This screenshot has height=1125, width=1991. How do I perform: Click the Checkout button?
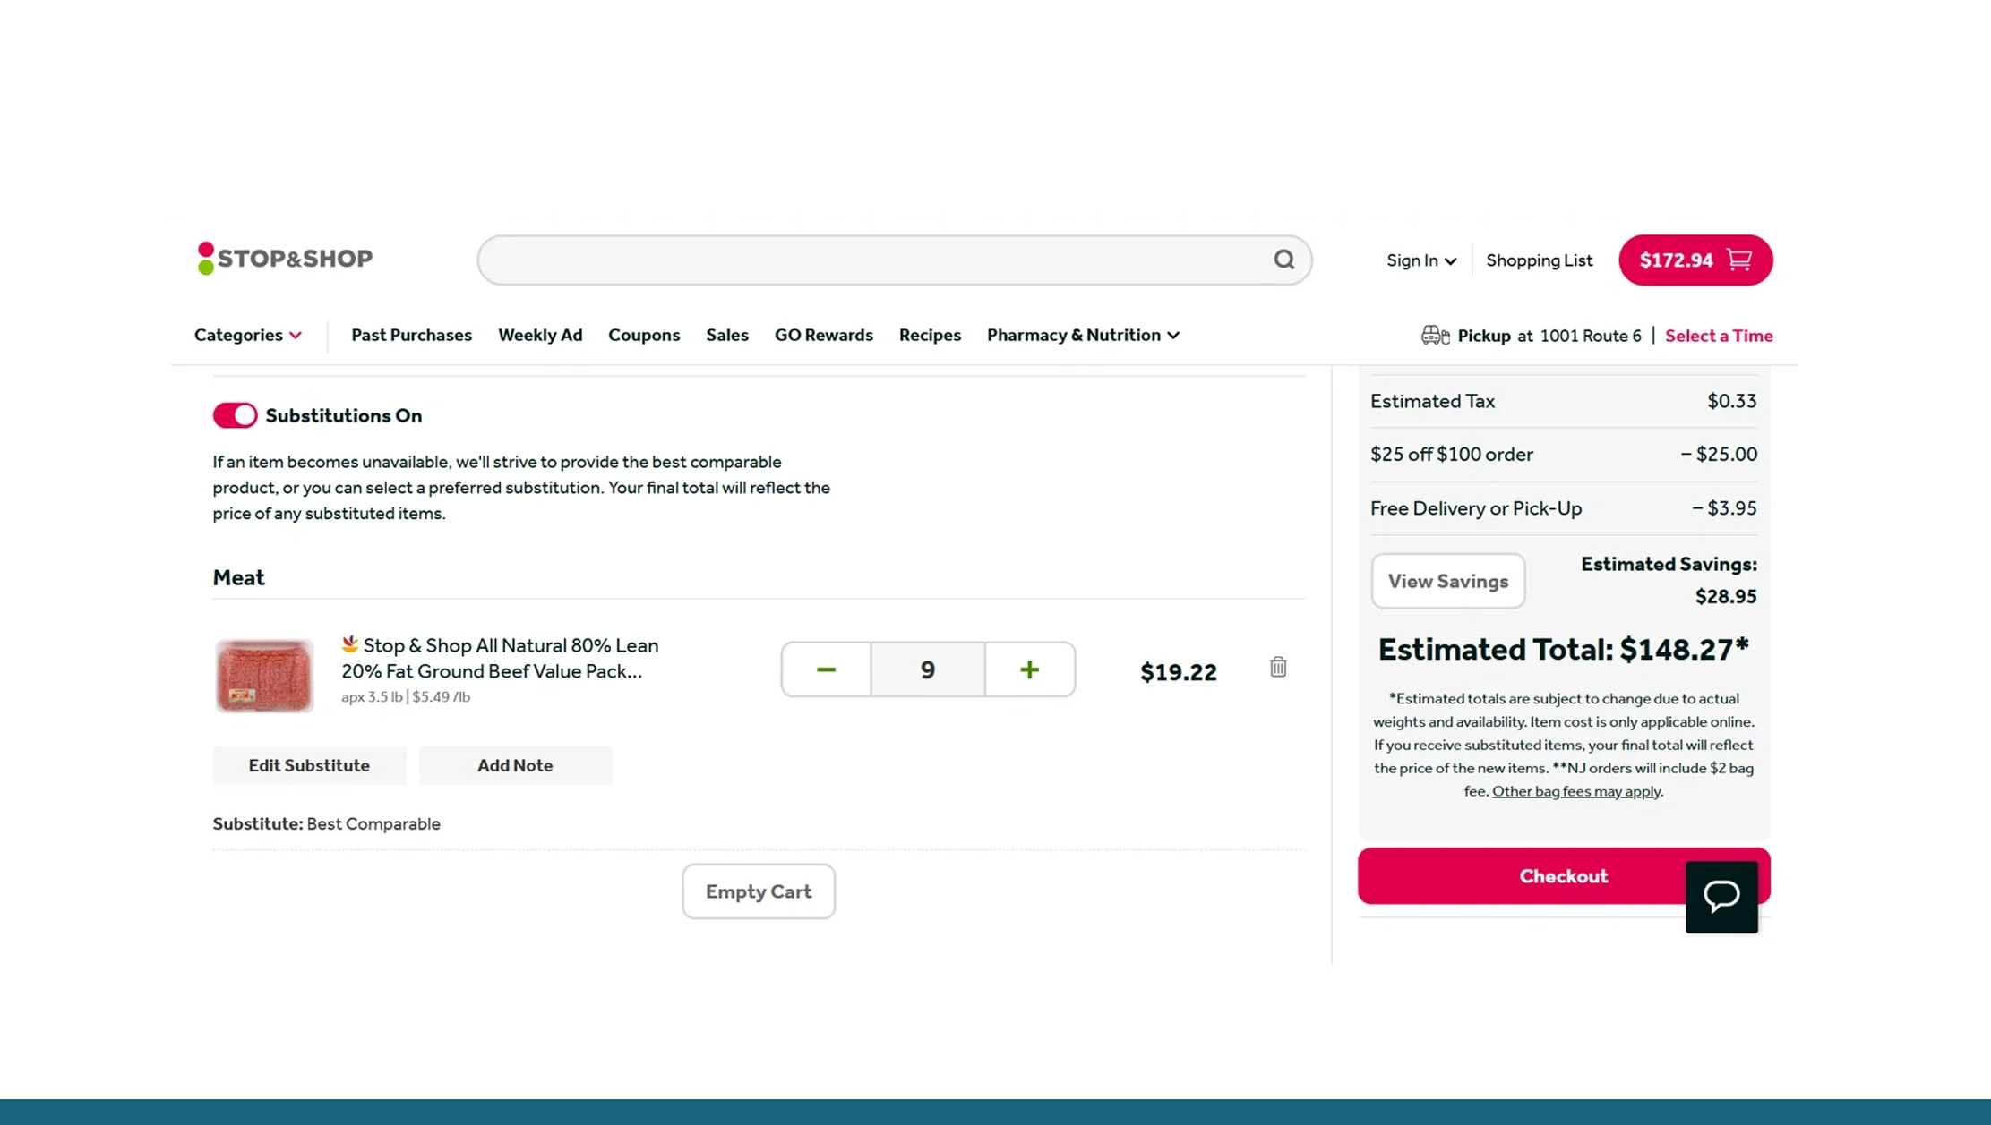click(x=1563, y=875)
